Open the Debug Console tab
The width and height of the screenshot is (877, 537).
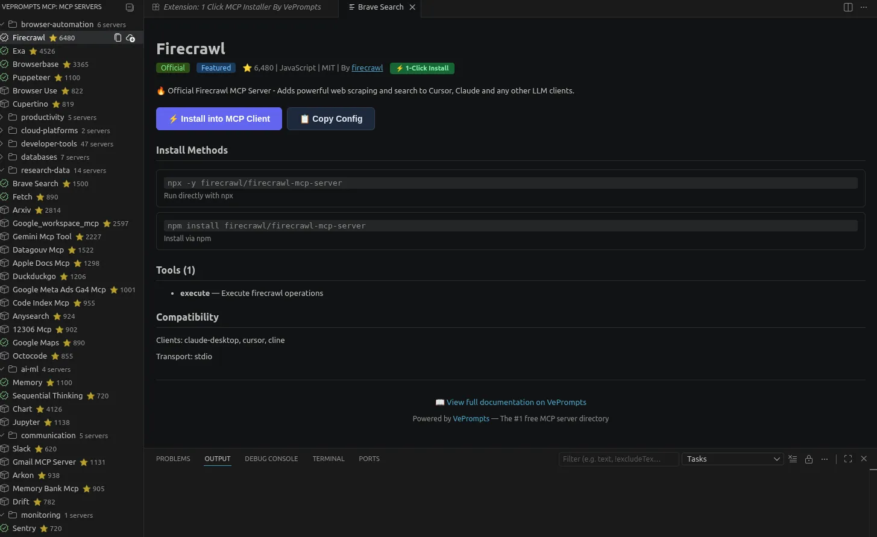[x=271, y=459]
